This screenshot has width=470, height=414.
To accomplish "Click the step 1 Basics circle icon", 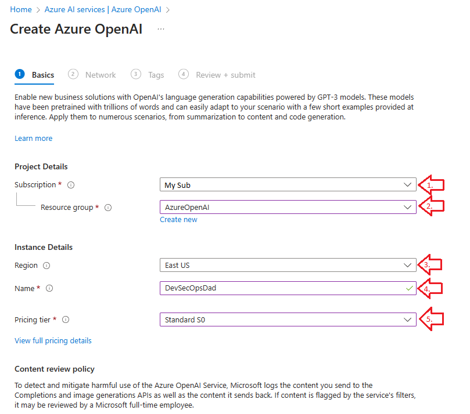I will [x=20, y=74].
